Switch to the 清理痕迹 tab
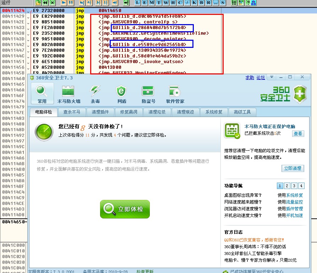This screenshot has width=317, height=273. click(x=185, y=112)
